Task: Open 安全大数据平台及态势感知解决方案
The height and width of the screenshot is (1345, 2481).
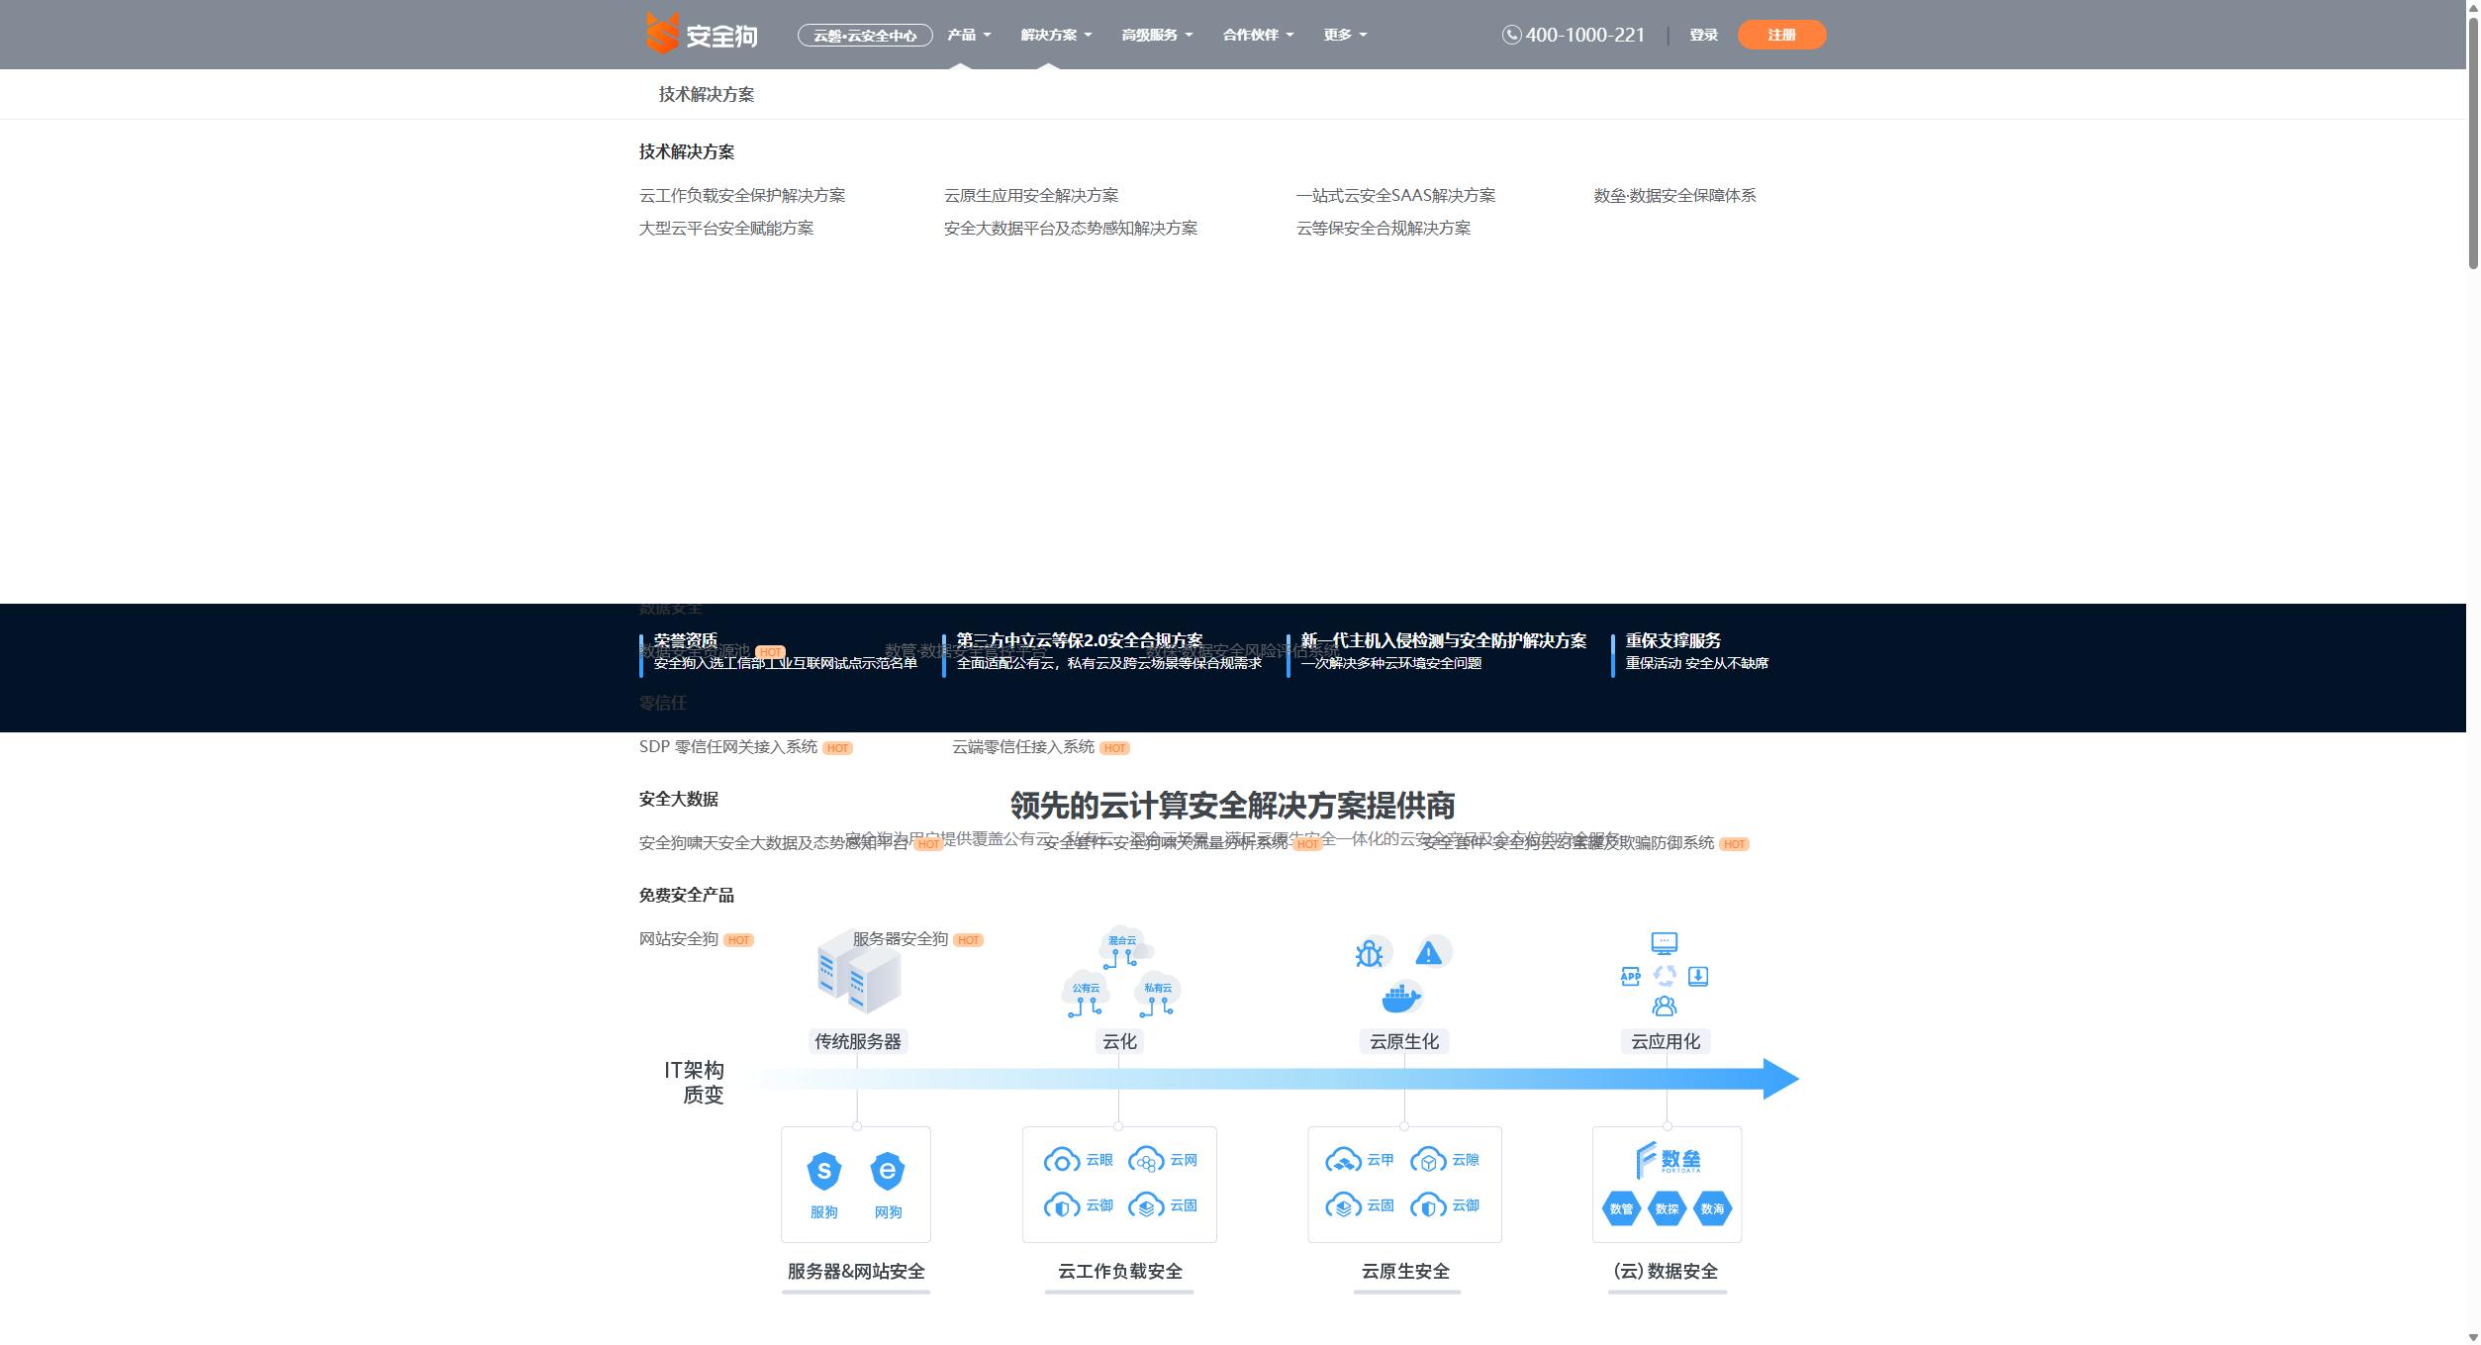Action: [1071, 229]
